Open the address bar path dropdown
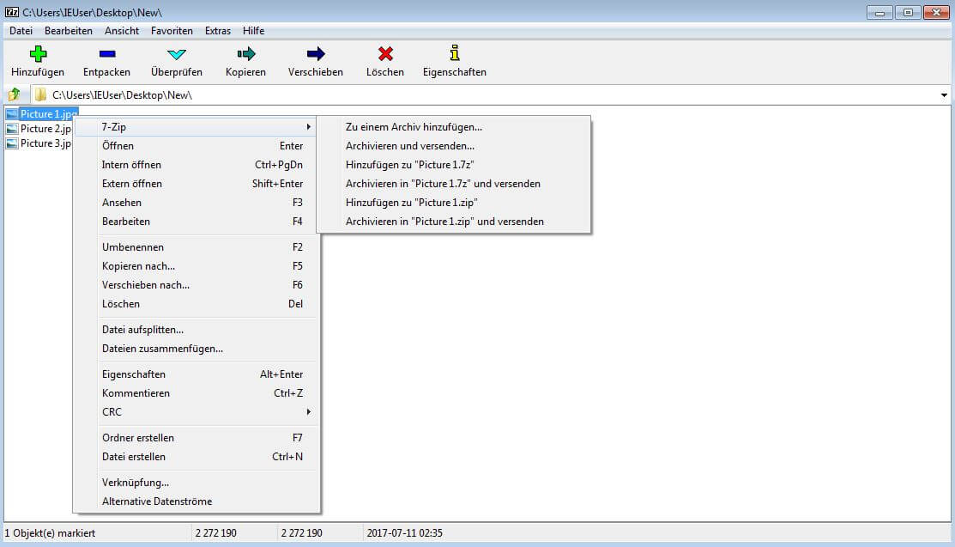Screen dimensions: 955x547 click(x=944, y=95)
